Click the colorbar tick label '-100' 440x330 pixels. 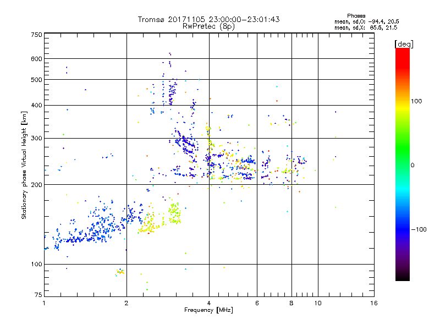pos(419,229)
